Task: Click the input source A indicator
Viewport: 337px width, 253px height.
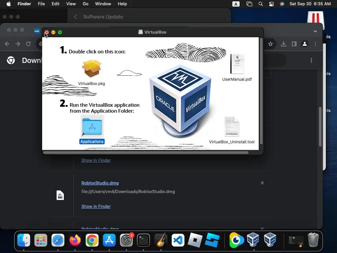Action: pos(236,4)
